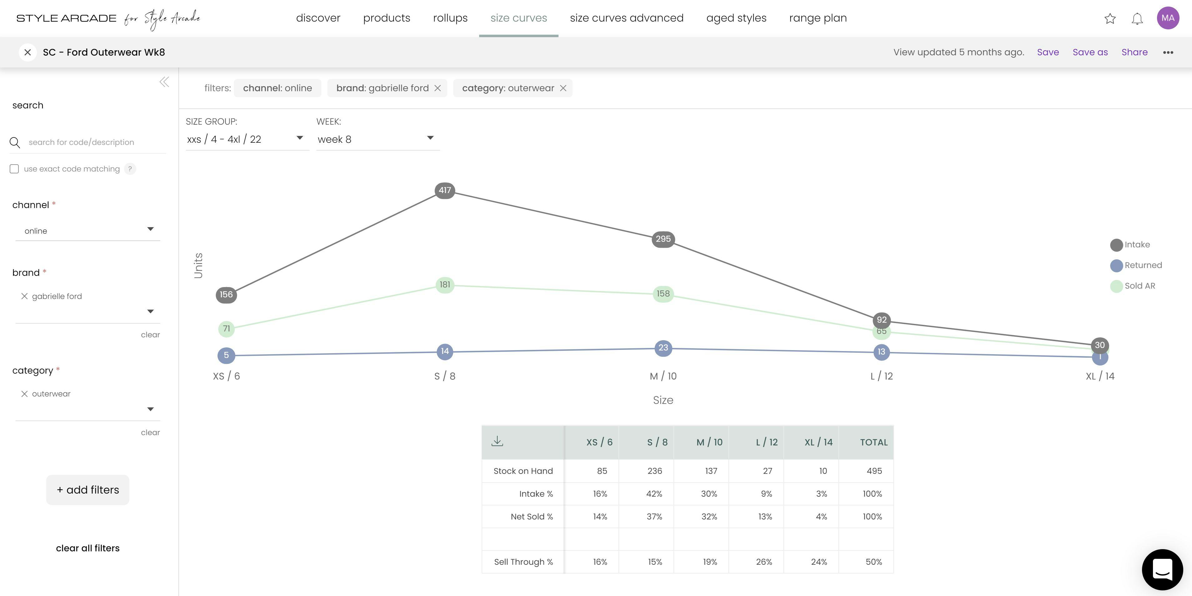Viewport: 1192px width, 596px height.
Task: Open the range plan section
Action: pos(818,18)
